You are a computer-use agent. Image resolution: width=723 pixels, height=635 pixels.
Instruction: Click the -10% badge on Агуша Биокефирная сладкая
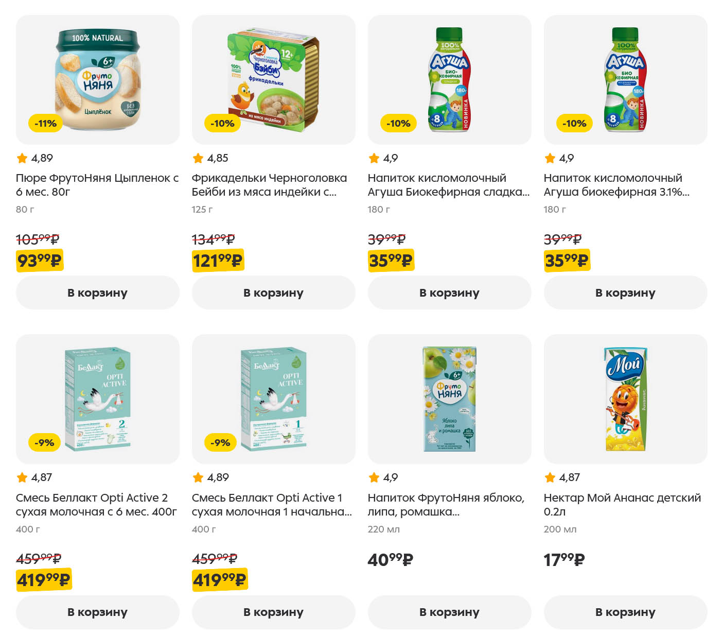(398, 124)
